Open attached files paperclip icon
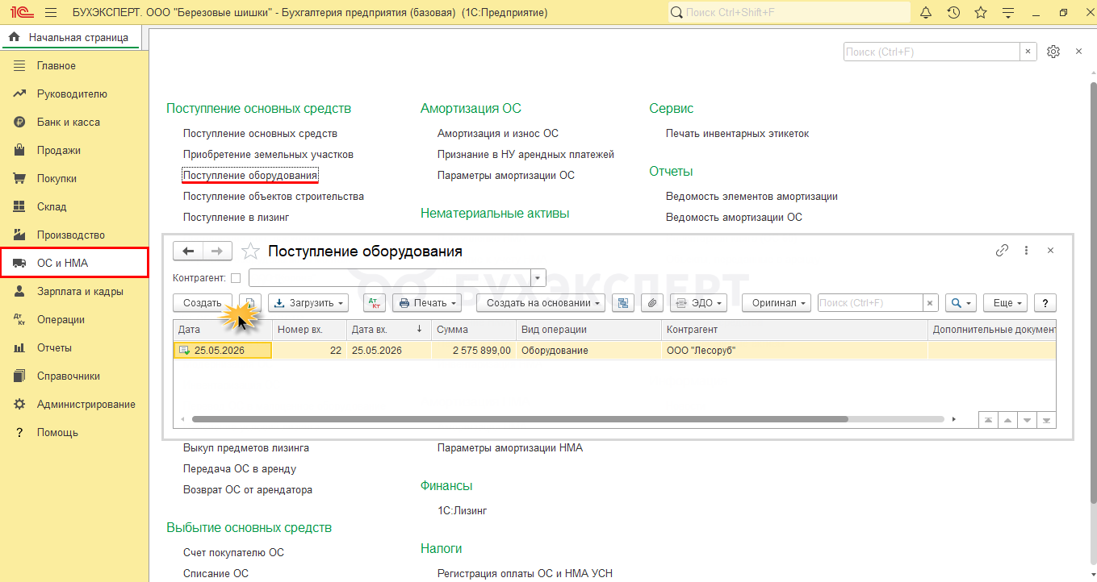The image size is (1097, 582). [652, 303]
